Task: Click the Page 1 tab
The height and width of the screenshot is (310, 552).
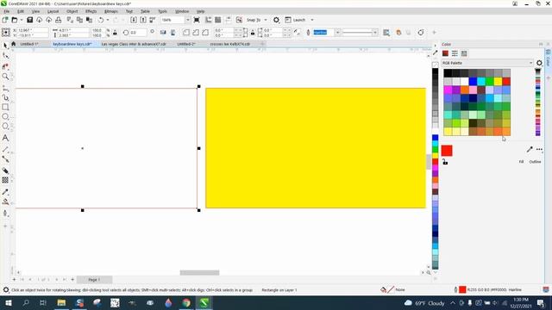Action: click(94, 280)
